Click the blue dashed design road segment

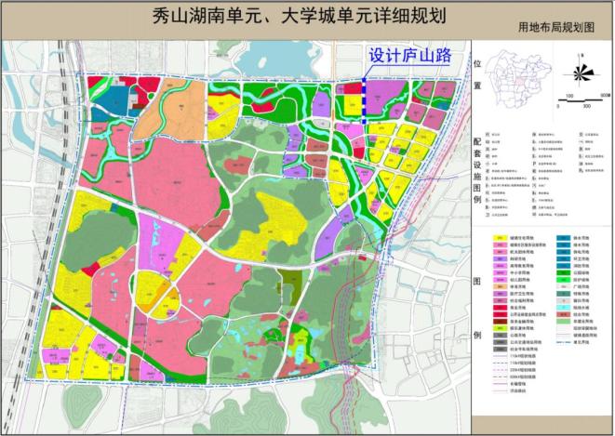pyautogui.click(x=364, y=100)
